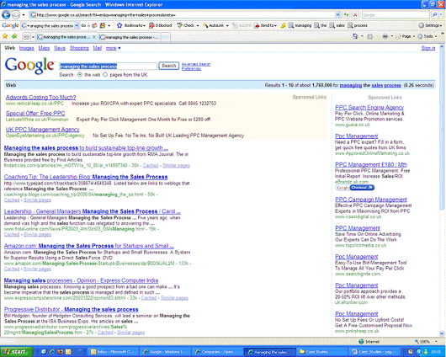The height and width of the screenshot is (357, 446).
Task: Click the Google Search button
Action: click(169, 66)
